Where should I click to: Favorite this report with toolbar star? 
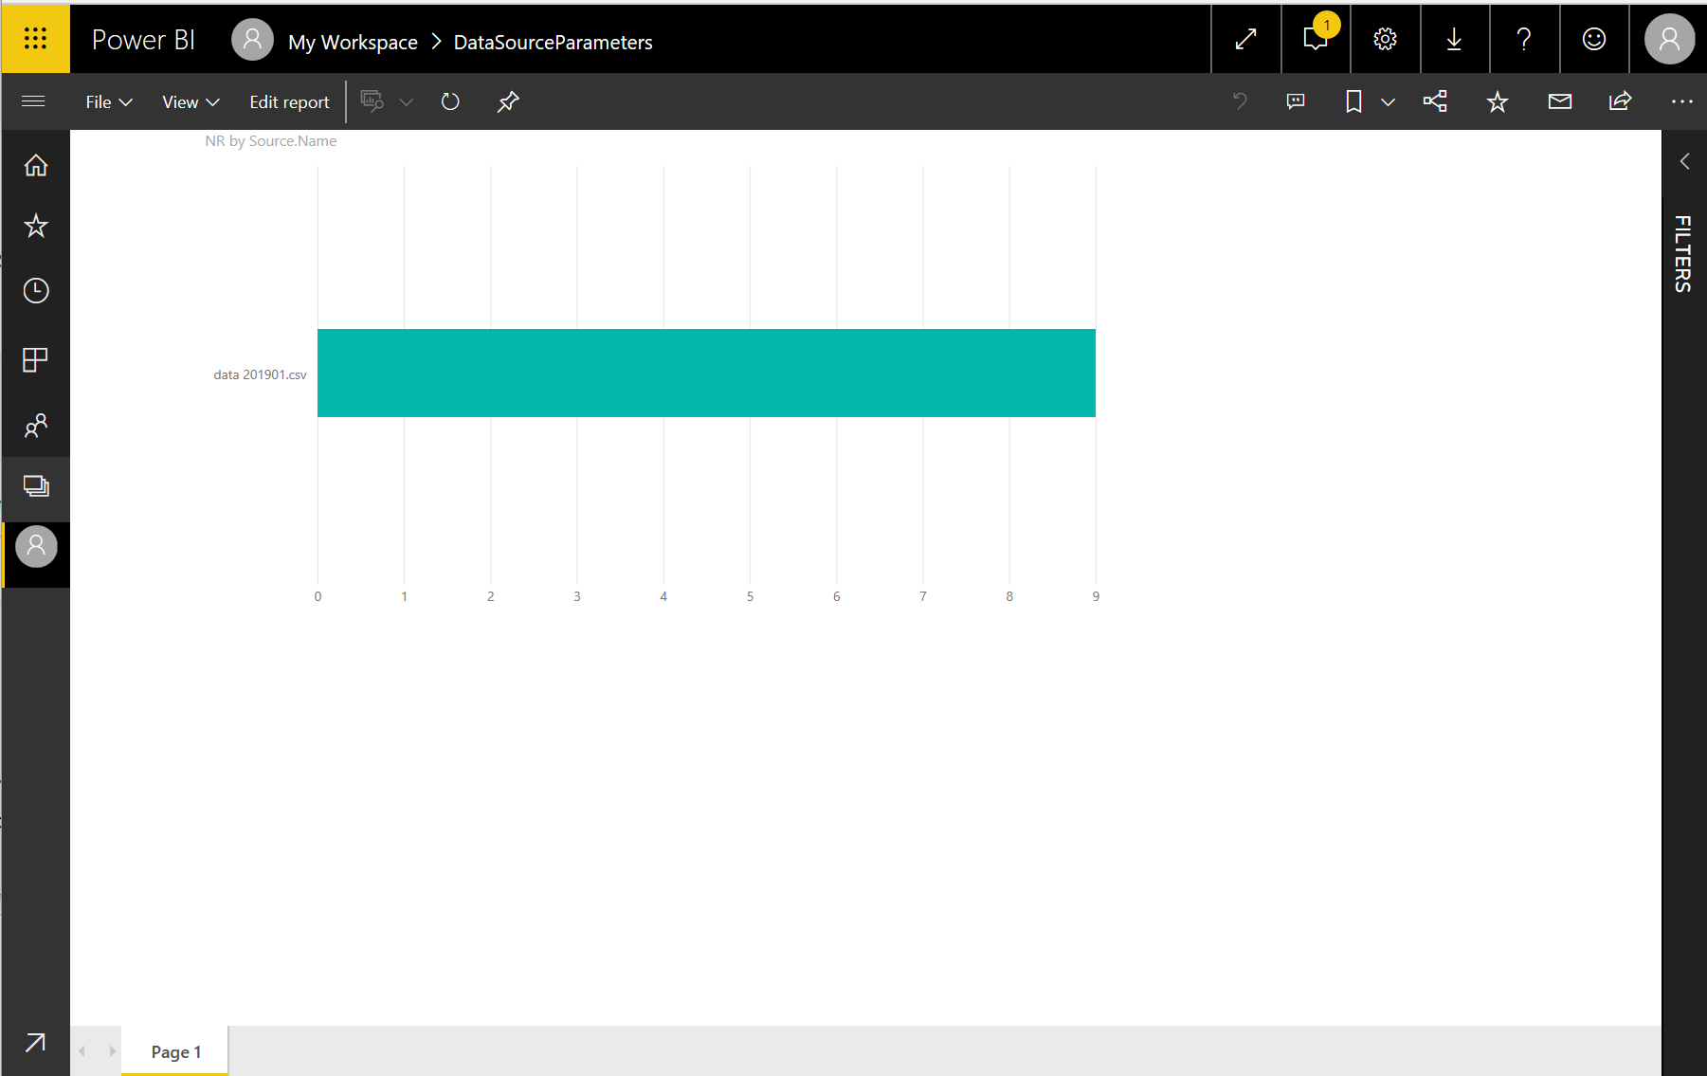(1497, 101)
